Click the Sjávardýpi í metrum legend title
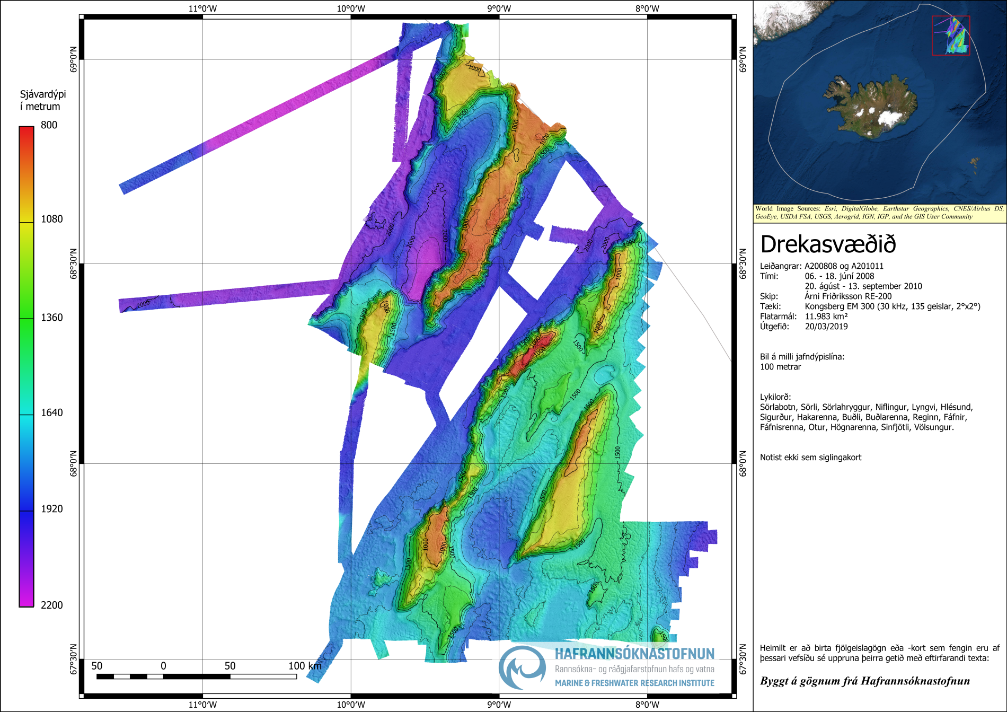This screenshot has height=712, width=1007. click(x=43, y=100)
